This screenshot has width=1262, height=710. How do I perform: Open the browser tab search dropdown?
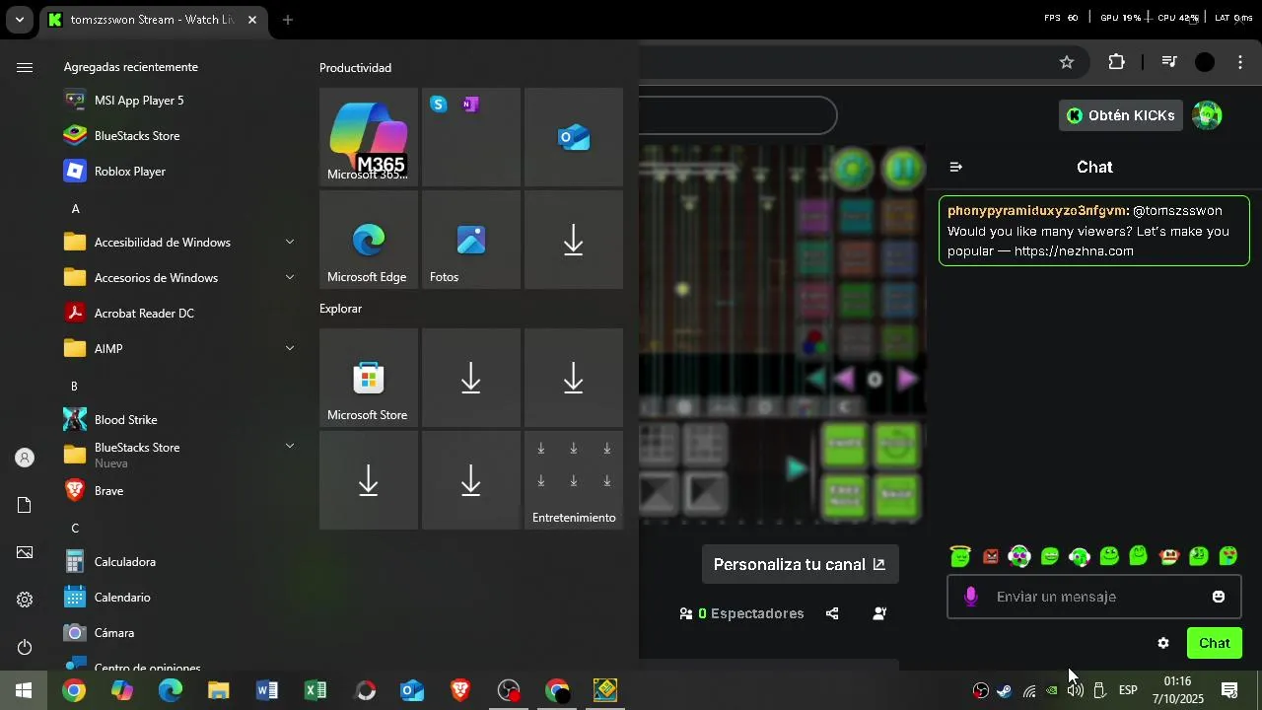19,20
